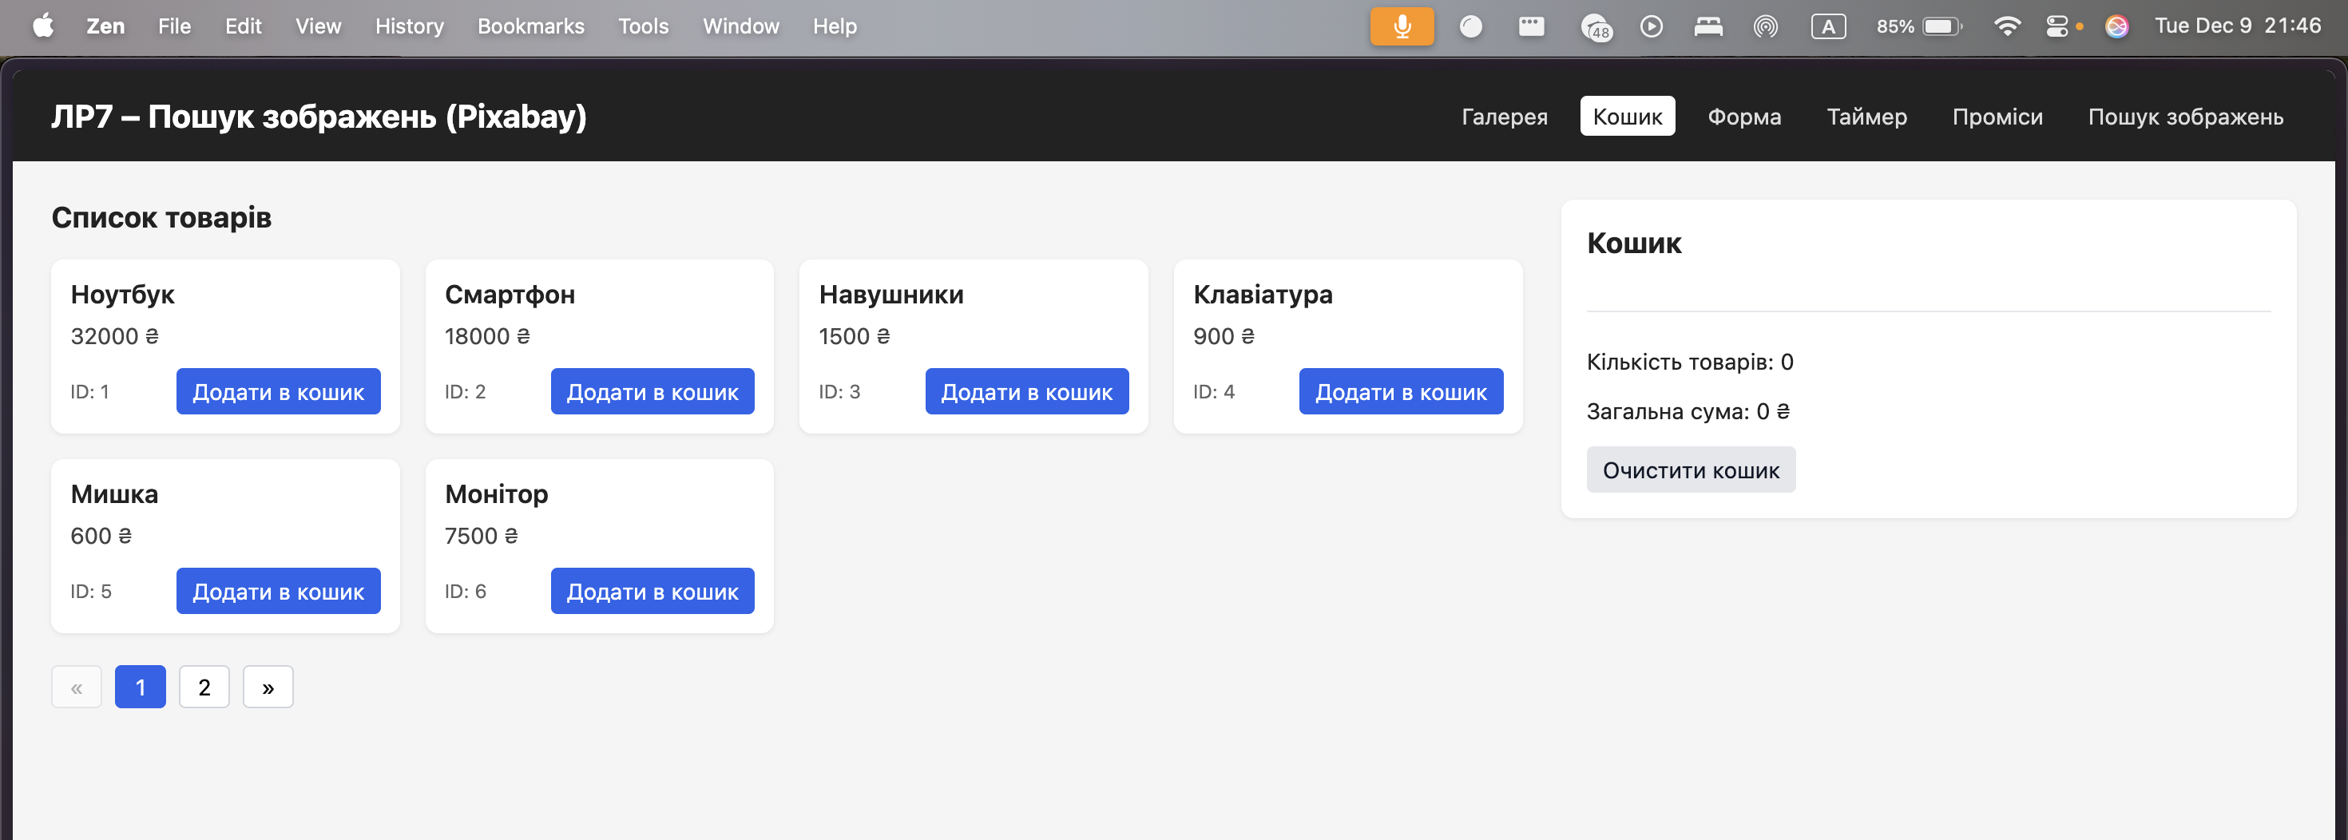This screenshot has height=840, width=2348.
Task: Open the Таймер section
Action: 1866,116
